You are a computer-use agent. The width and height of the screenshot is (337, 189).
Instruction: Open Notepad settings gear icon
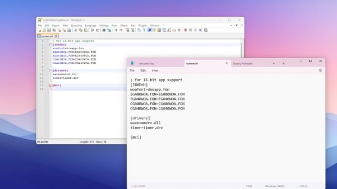tap(320, 70)
